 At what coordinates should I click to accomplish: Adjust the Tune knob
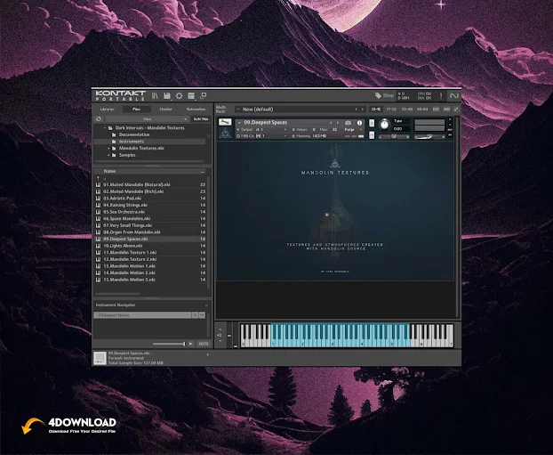click(x=384, y=125)
